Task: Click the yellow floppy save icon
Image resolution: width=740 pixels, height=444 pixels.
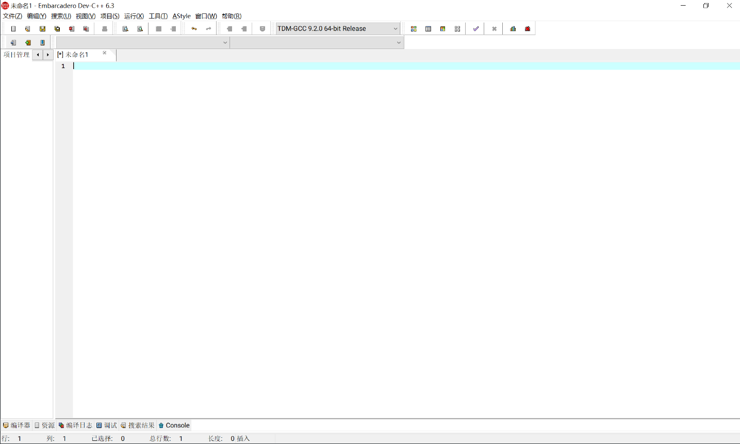Action: click(x=42, y=29)
